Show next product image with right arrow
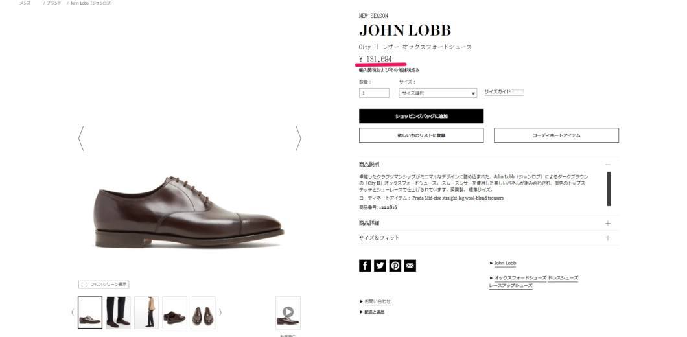Viewport: 687px width, 337px height. (298, 139)
